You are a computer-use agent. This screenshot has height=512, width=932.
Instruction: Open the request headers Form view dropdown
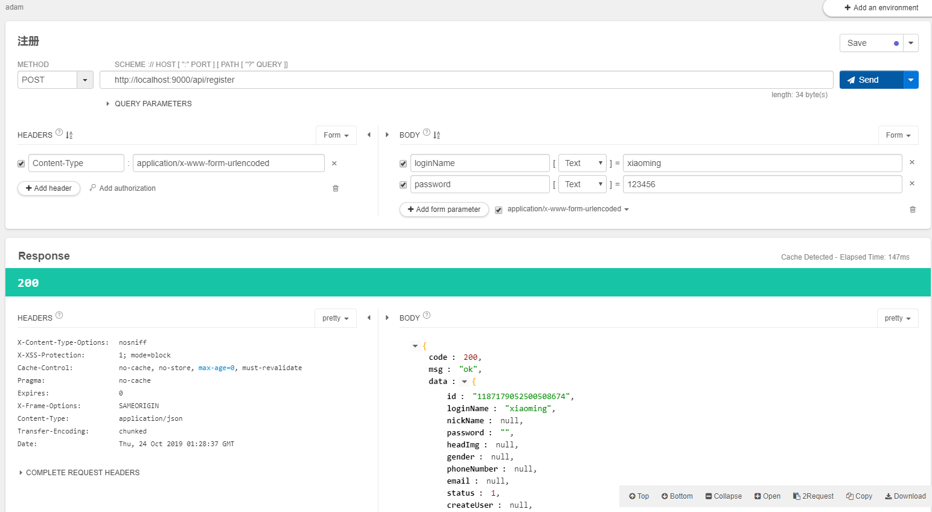(x=336, y=135)
